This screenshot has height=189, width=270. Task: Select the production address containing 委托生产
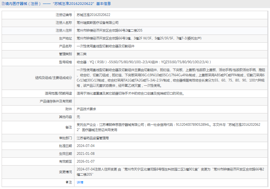pyautogui.click(x=139, y=38)
